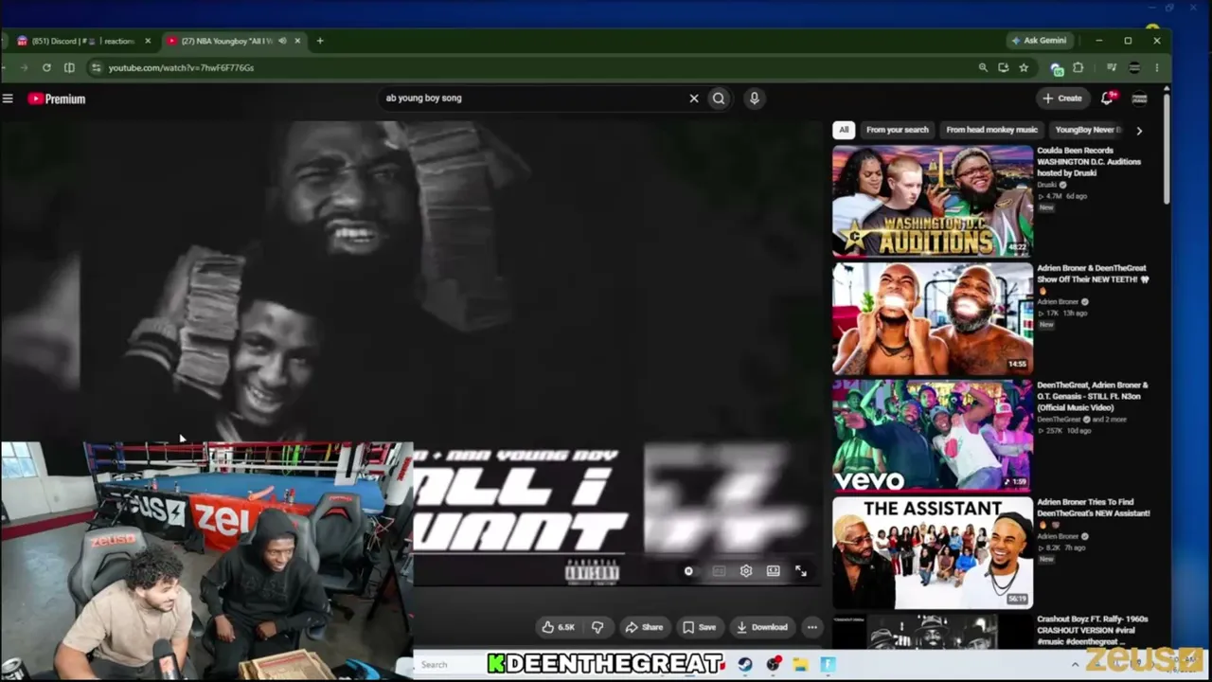Open the YouTube account avatar menu
The height and width of the screenshot is (682, 1212).
(x=1139, y=99)
